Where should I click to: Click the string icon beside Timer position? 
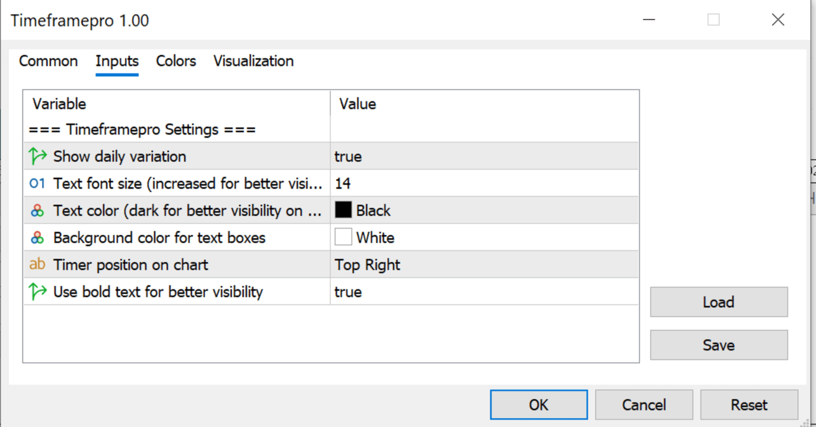coord(37,265)
